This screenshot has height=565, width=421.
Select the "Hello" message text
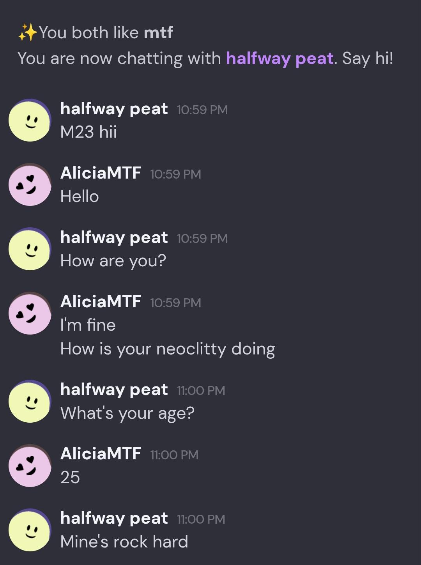80,196
